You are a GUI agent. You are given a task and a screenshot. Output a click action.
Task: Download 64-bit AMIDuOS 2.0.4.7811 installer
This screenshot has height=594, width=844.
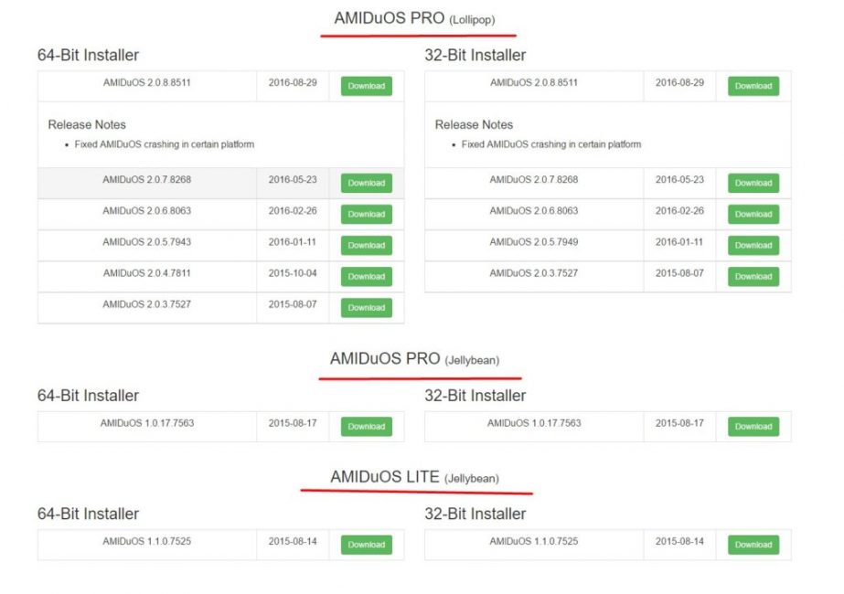point(366,277)
